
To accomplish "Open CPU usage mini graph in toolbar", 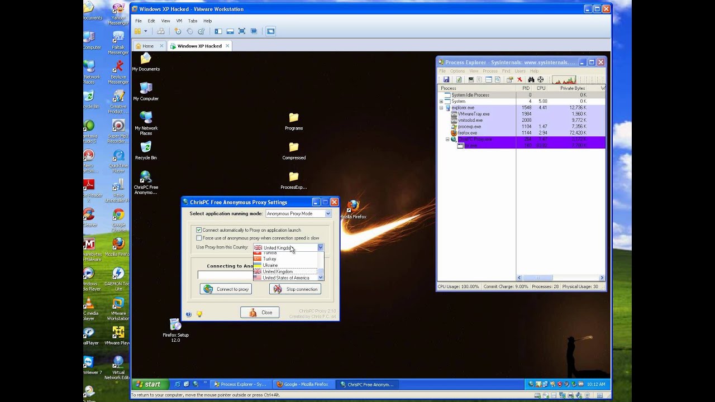I will pyautogui.click(x=564, y=79).
